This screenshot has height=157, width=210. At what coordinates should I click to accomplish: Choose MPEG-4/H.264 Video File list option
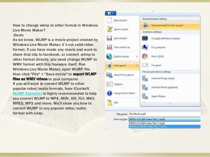(x=165, y=123)
